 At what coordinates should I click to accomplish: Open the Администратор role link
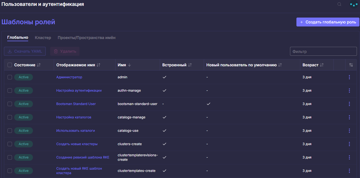69,77
